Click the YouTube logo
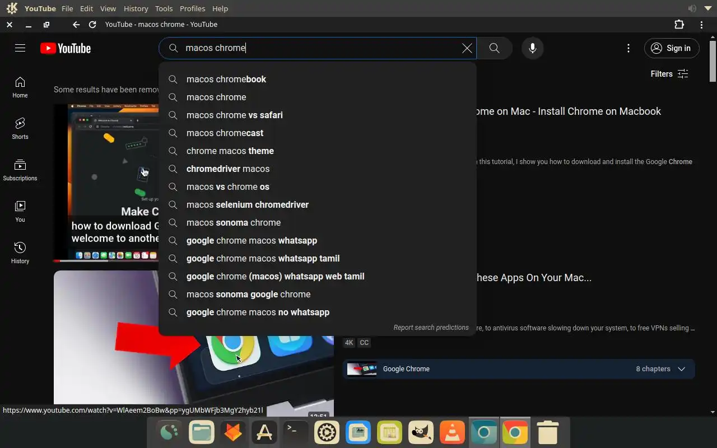717x448 pixels. pos(66,48)
